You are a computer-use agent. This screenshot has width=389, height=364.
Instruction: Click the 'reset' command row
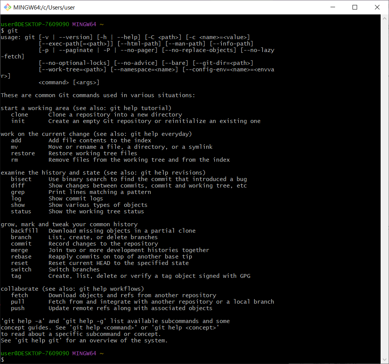coord(100,263)
